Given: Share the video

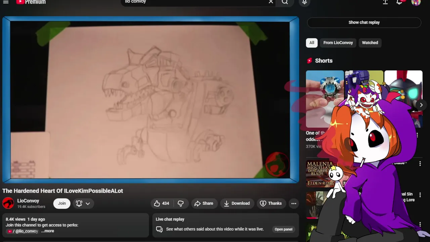Looking at the screenshot, I should click(204, 203).
